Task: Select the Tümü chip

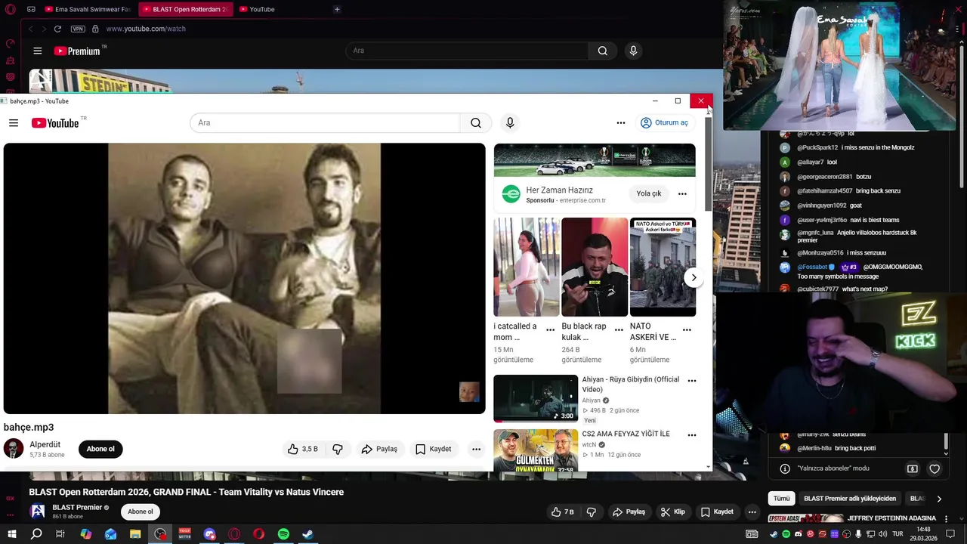Action: point(781,499)
